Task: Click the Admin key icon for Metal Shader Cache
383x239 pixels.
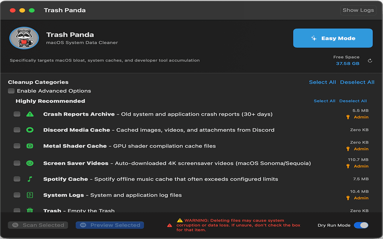Action: point(348,149)
